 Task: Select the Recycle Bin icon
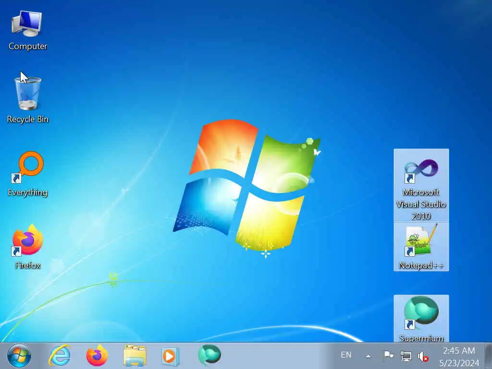click(x=27, y=100)
